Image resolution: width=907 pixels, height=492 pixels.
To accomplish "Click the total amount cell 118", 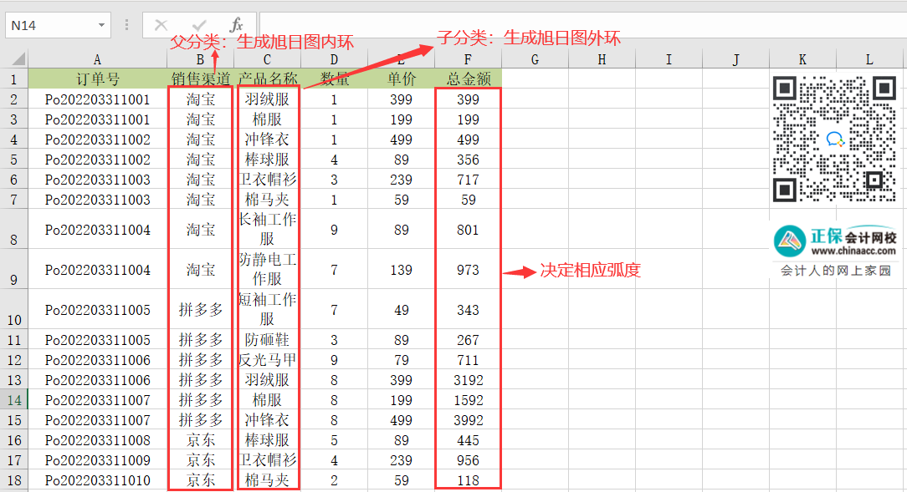I will pos(468,479).
